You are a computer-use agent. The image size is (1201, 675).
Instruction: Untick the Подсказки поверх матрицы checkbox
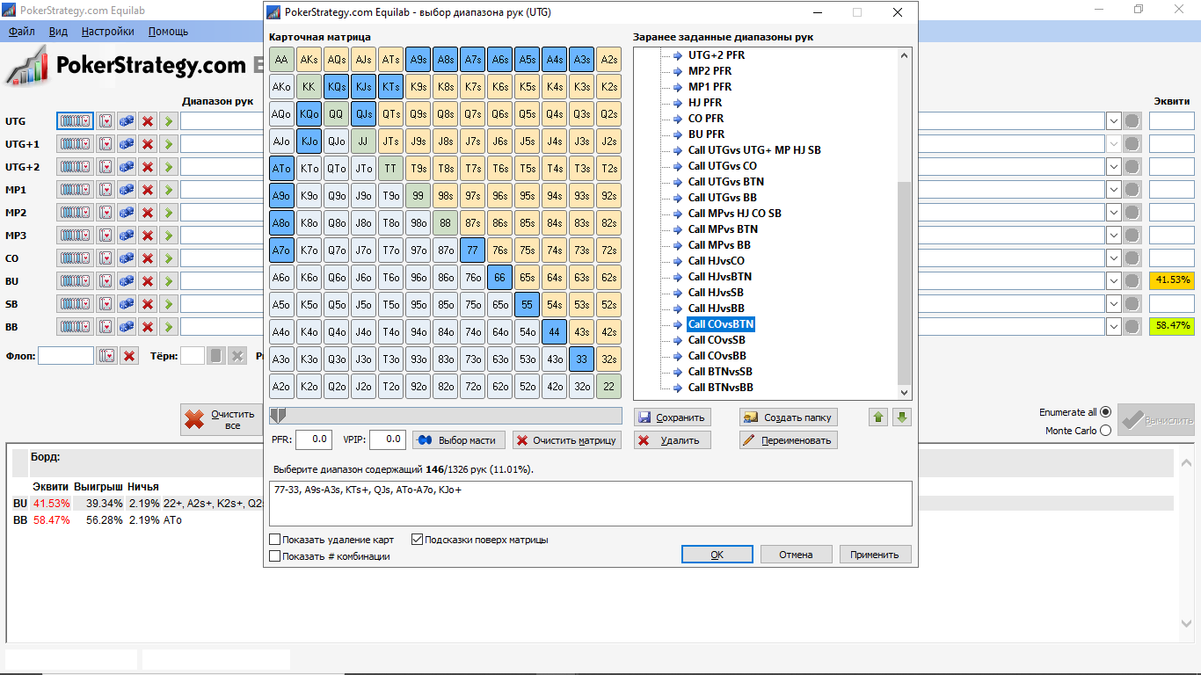coord(417,540)
